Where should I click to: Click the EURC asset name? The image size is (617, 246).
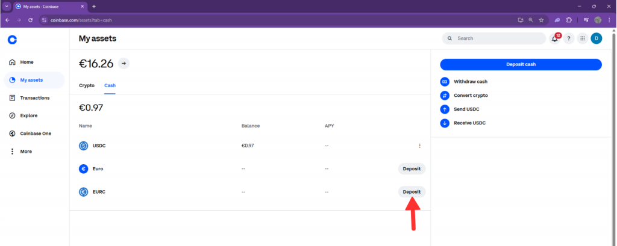pyautogui.click(x=99, y=192)
